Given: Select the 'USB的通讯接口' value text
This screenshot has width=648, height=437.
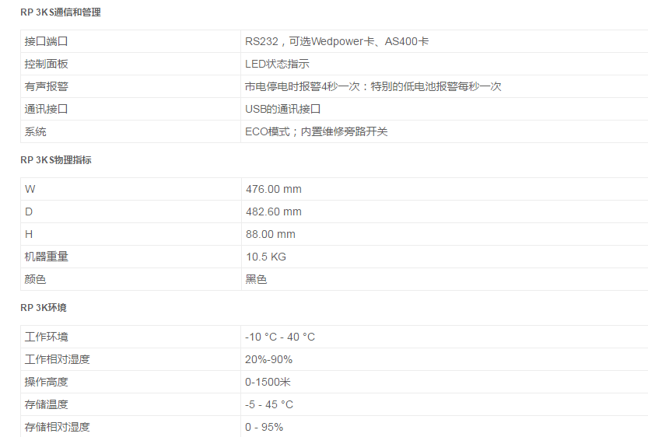Looking at the screenshot, I should coord(283,109).
